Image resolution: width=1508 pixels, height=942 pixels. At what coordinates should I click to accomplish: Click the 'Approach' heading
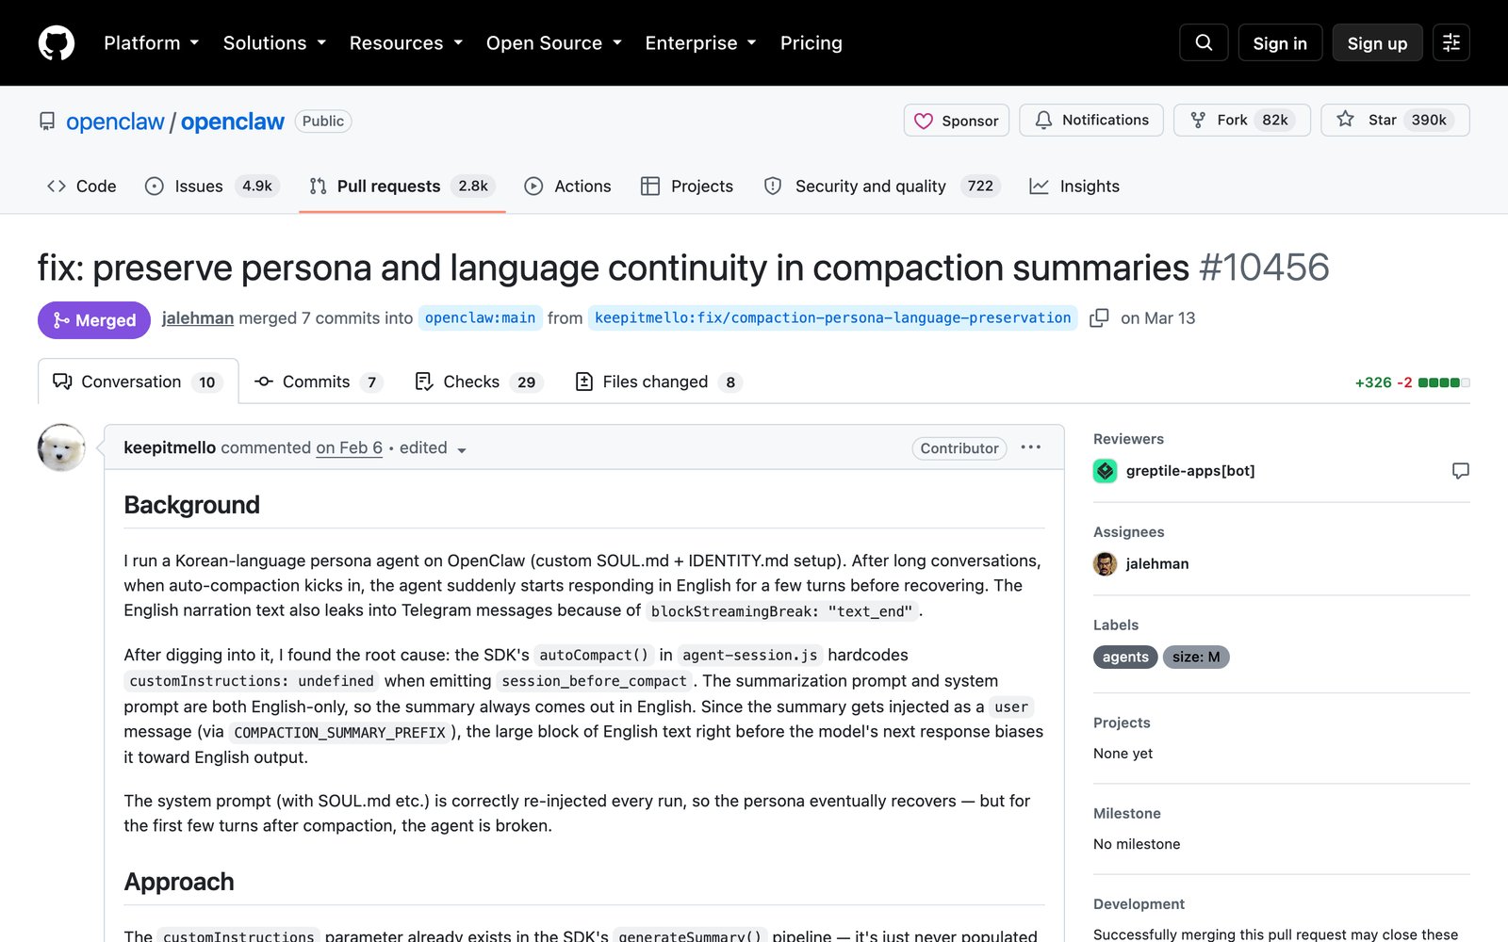179,882
